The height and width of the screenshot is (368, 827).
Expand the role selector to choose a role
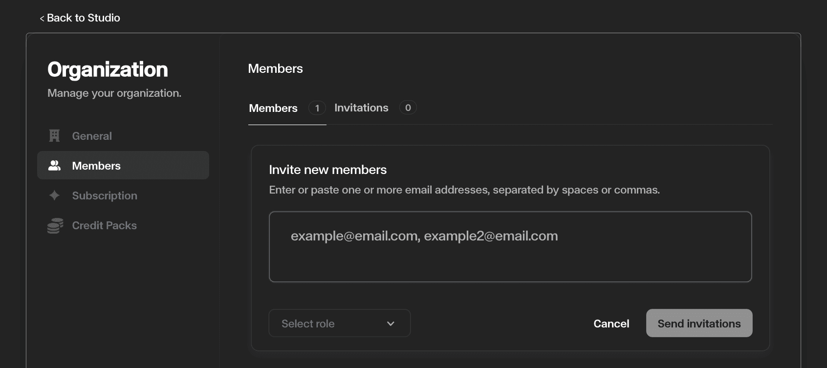339,323
